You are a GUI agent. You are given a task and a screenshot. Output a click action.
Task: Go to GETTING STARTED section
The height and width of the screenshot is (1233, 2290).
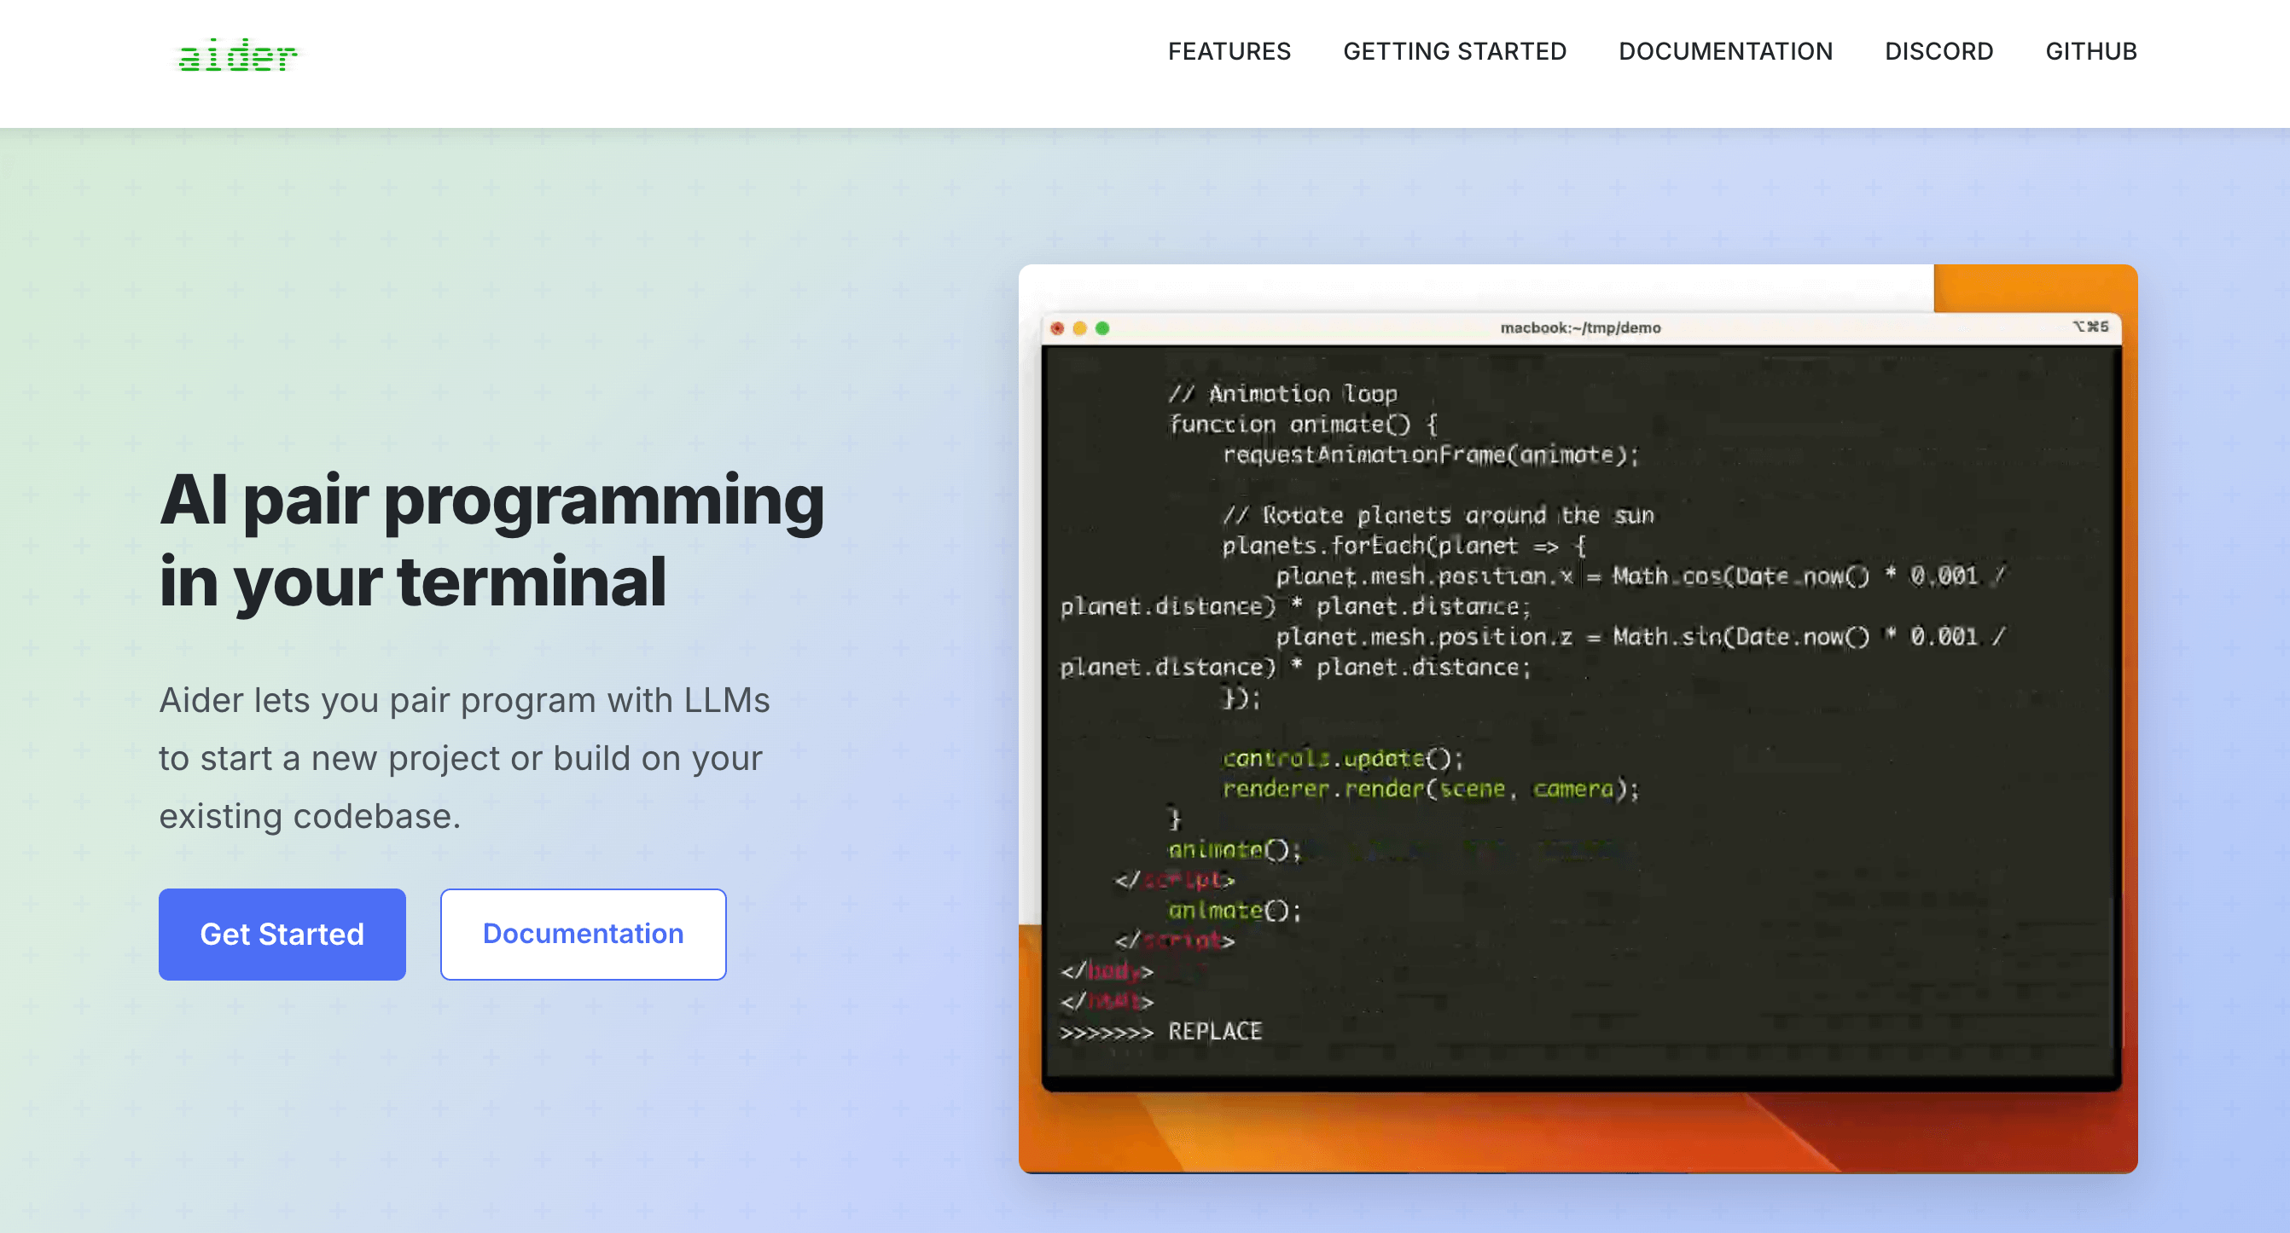tap(1455, 51)
